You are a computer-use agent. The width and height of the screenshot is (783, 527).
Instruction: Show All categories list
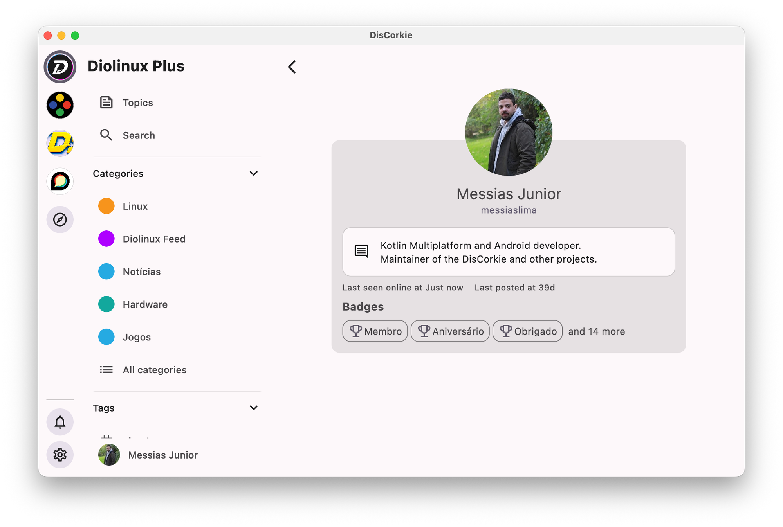click(154, 370)
